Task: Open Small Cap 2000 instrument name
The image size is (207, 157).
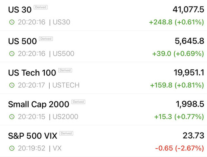Action: pos(39,105)
